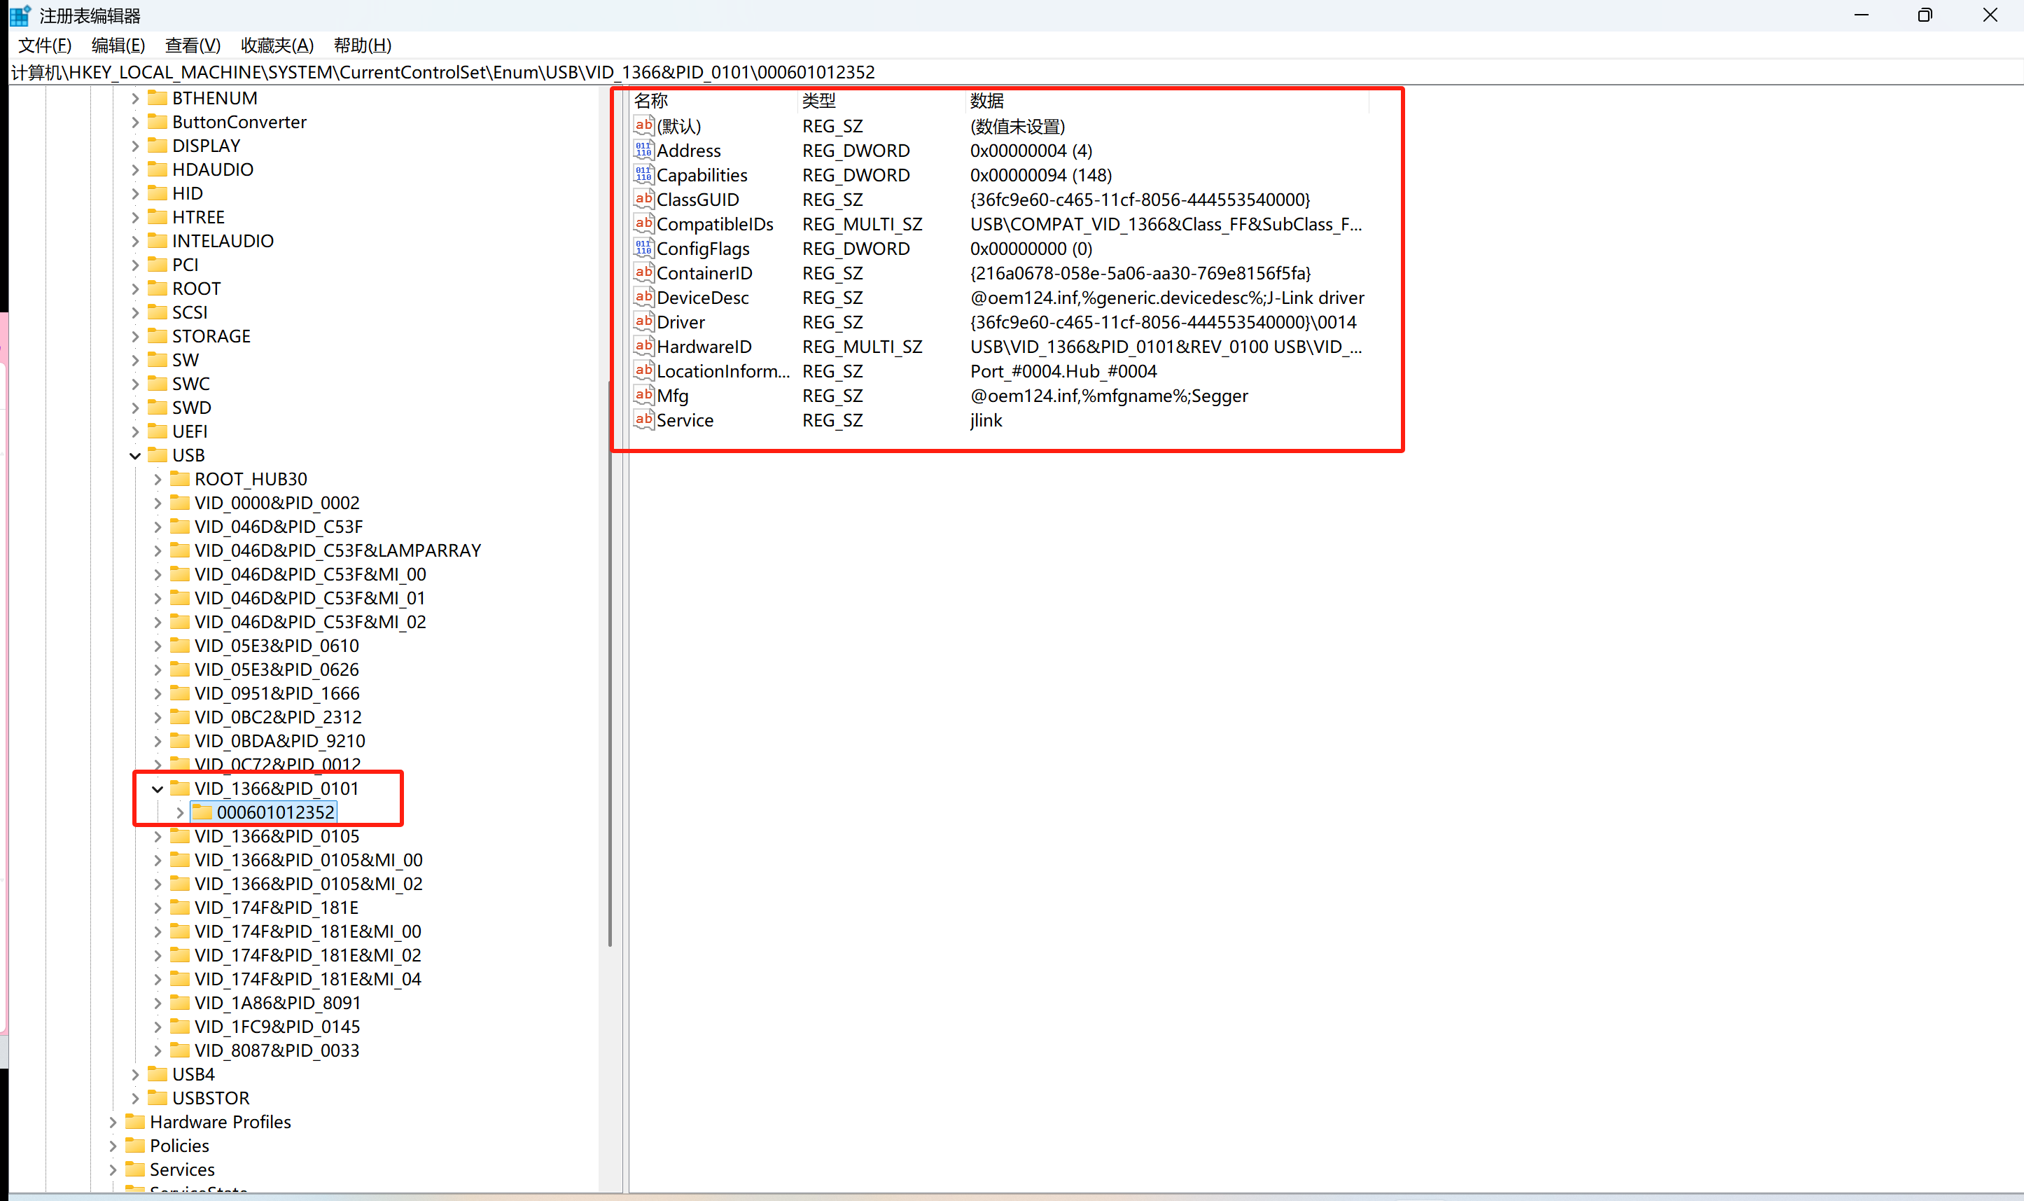Collapse the VID_1366&PID_0101 key

[x=158, y=789]
